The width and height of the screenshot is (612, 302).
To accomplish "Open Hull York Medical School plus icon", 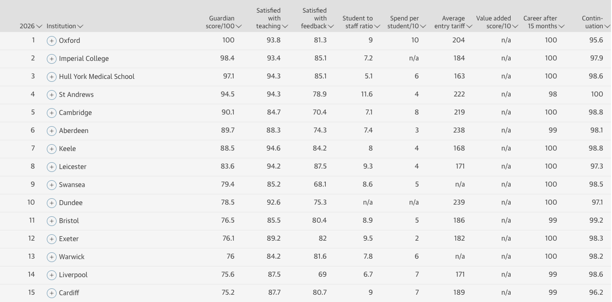I will (x=51, y=77).
